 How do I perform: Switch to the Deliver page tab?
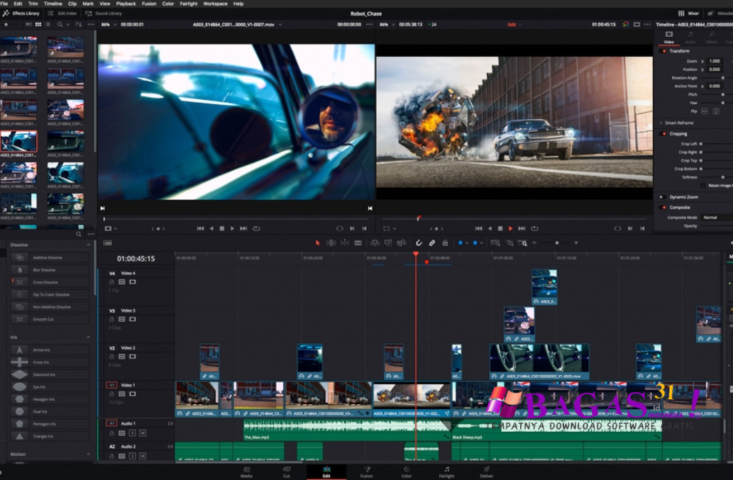coord(487,472)
